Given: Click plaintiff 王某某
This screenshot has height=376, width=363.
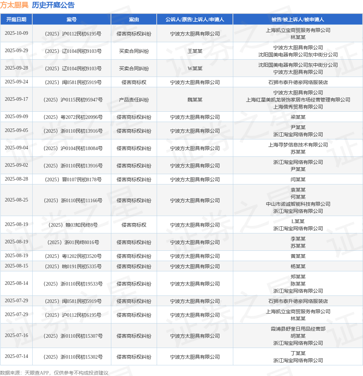Looking at the screenshot, I should [195, 51].
